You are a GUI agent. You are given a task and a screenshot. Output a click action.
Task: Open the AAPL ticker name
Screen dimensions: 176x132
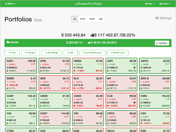[10, 61]
